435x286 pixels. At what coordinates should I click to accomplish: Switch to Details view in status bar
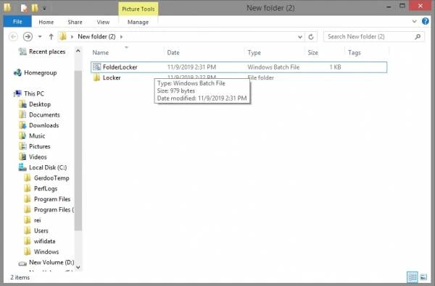(x=412, y=277)
